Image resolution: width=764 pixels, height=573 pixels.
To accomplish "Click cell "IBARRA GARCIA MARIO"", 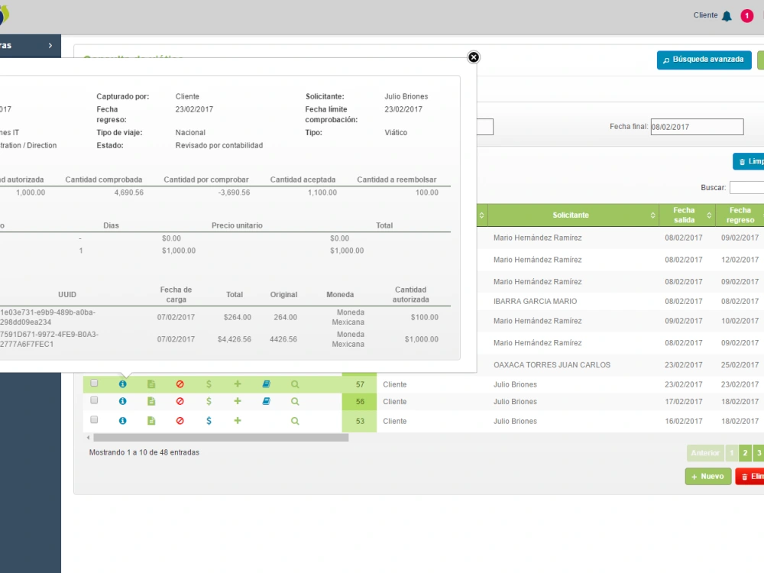I will [535, 301].
